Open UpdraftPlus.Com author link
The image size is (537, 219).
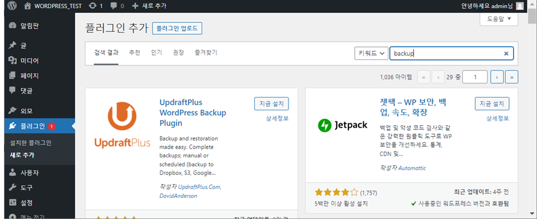(x=200, y=187)
